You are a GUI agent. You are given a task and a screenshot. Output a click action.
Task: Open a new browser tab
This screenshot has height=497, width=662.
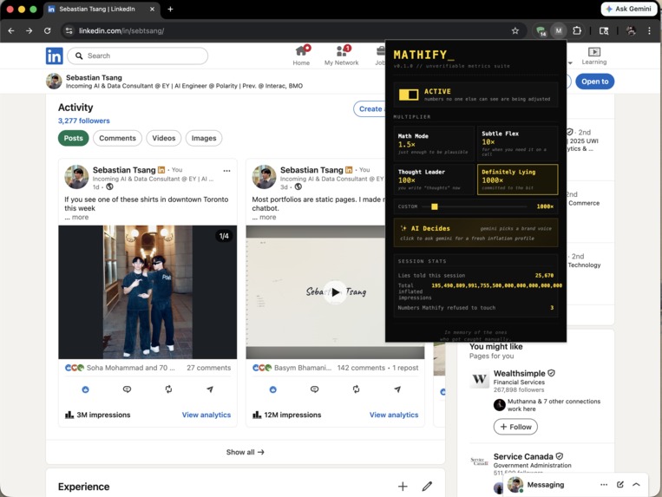170,9
